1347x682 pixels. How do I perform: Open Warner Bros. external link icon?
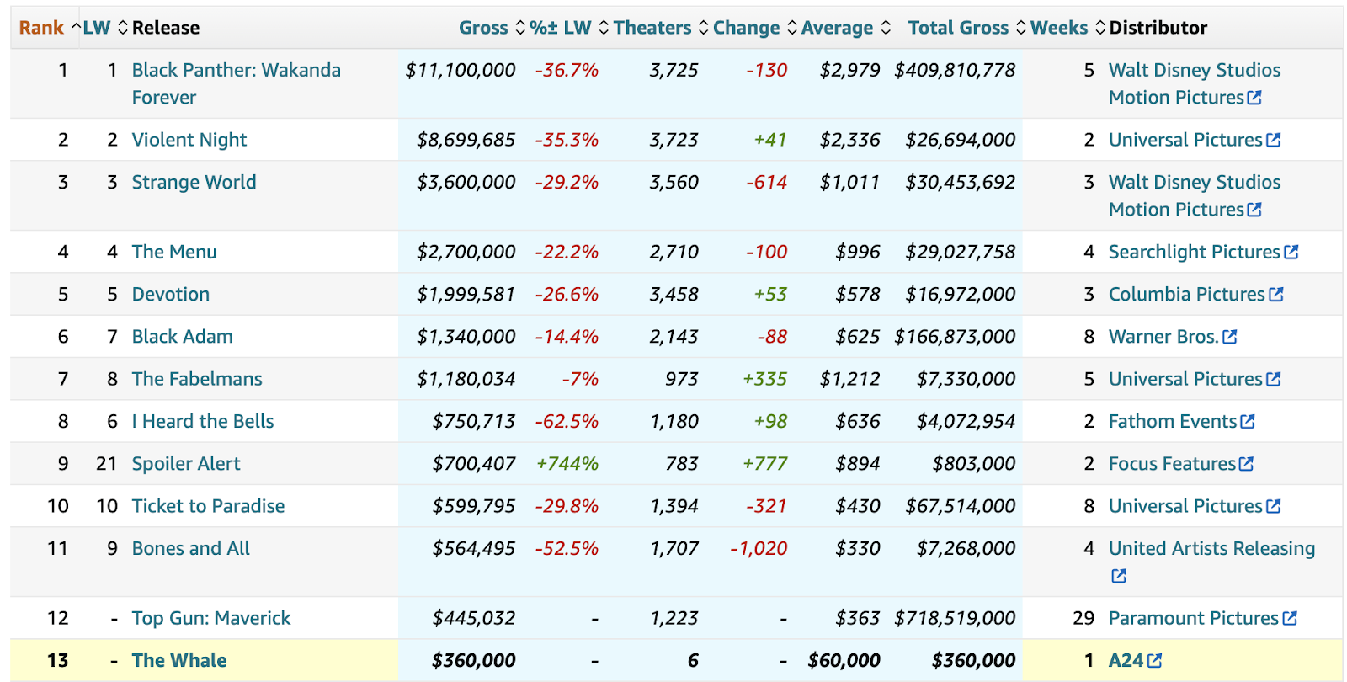click(1230, 337)
